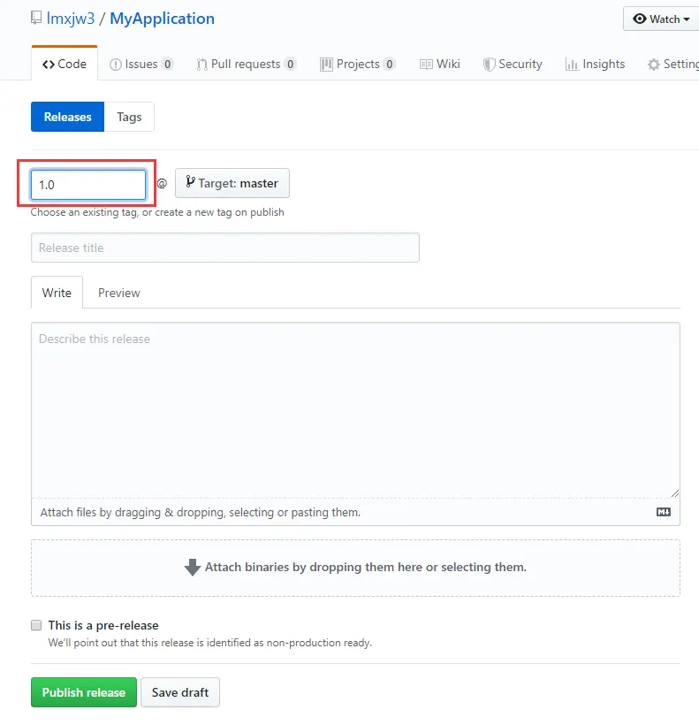Click the Markdown supported icon
This screenshot has width=699, height=725.
tap(664, 512)
